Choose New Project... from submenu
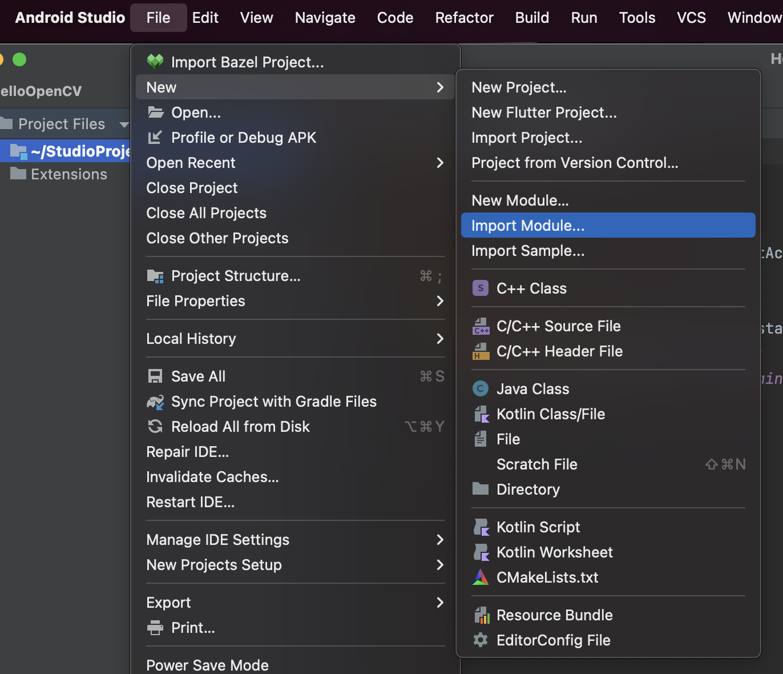Image resolution: width=783 pixels, height=674 pixels. point(608,87)
